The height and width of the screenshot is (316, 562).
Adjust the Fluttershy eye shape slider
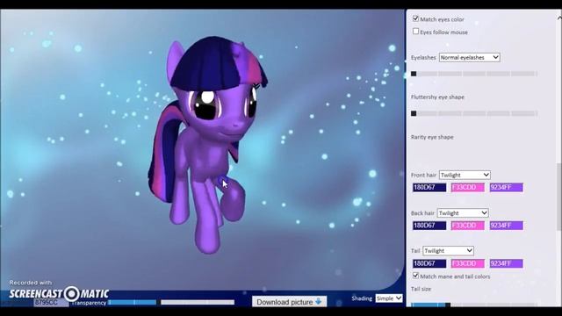point(474,113)
